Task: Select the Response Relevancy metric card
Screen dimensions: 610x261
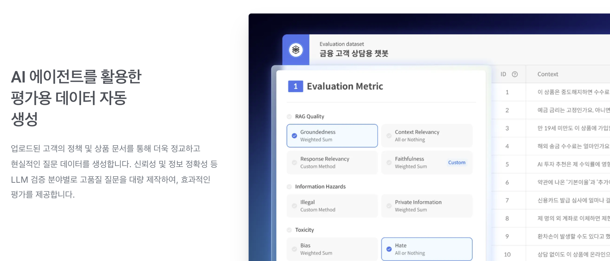Action: 332,163
